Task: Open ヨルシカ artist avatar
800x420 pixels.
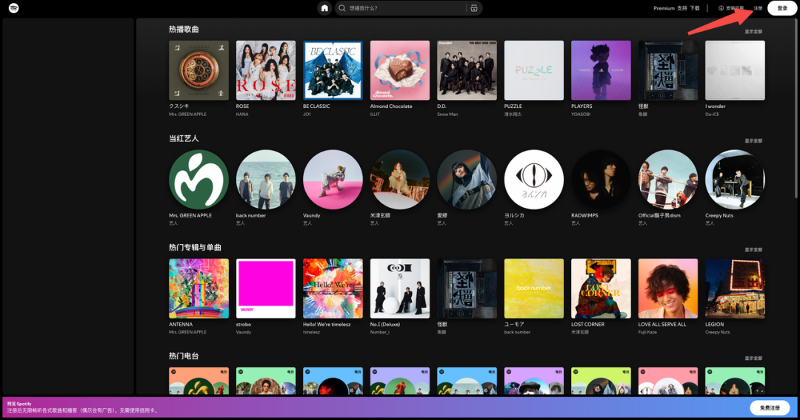Action: click(533, 179)
